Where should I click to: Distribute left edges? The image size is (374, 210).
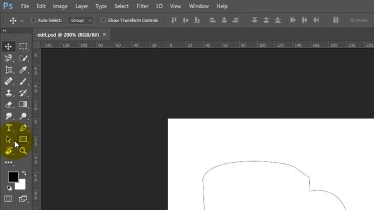293,20
